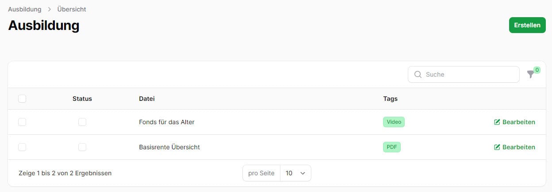Click edit pencil icon for Basisrente Übersicht
Viewport: 552px width, 192px height.
[x=497, y=147]
